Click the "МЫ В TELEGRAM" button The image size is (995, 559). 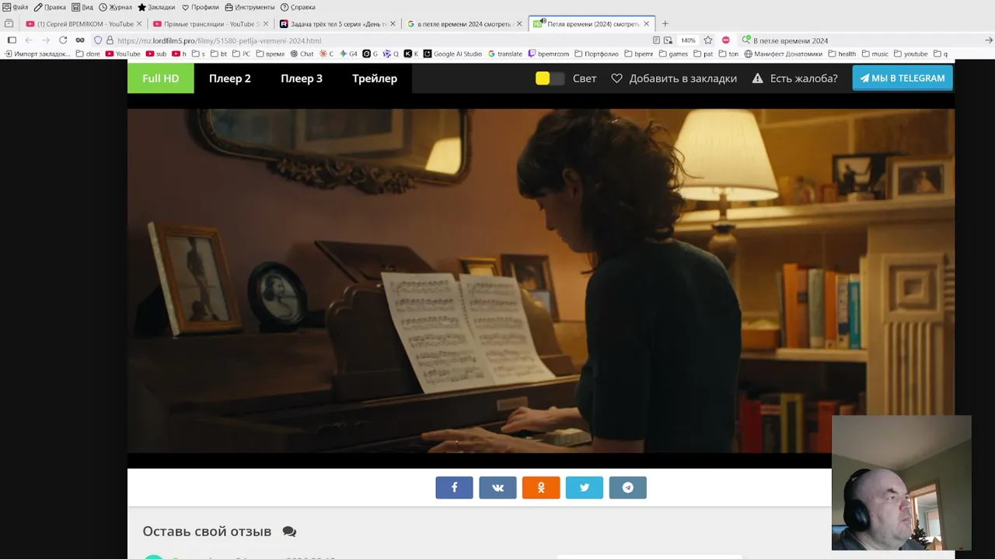click(x=902, y=78)
